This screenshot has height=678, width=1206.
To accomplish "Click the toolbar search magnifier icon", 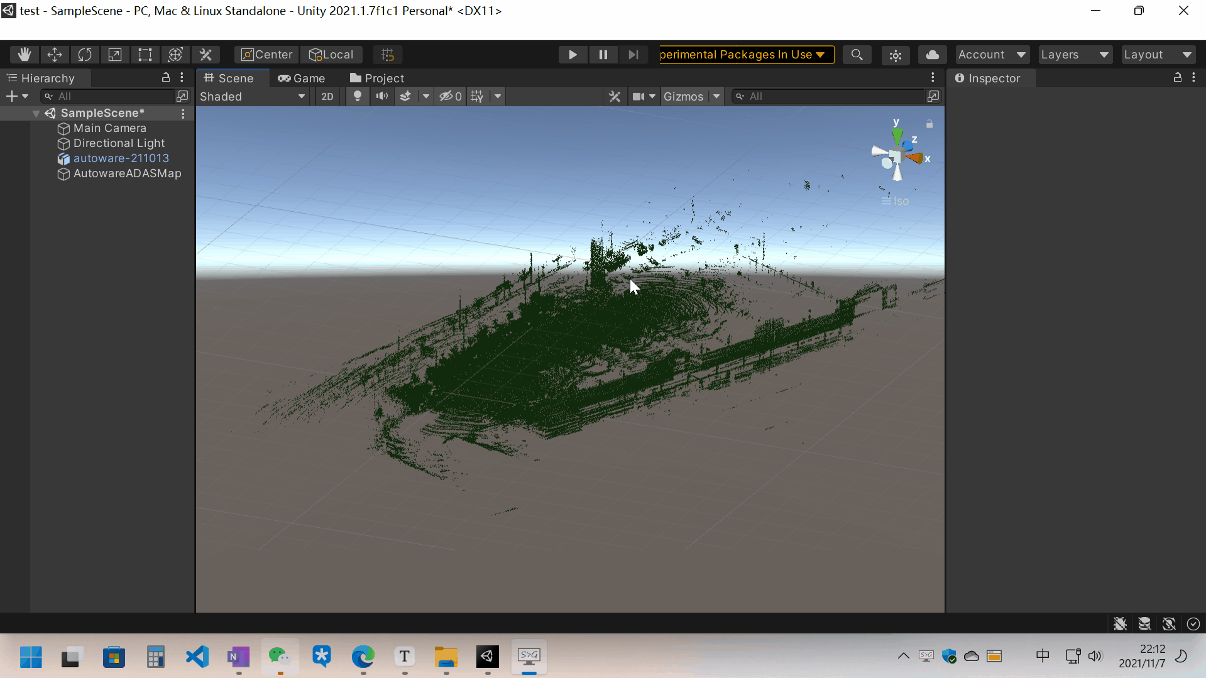I will click(857, 55).
